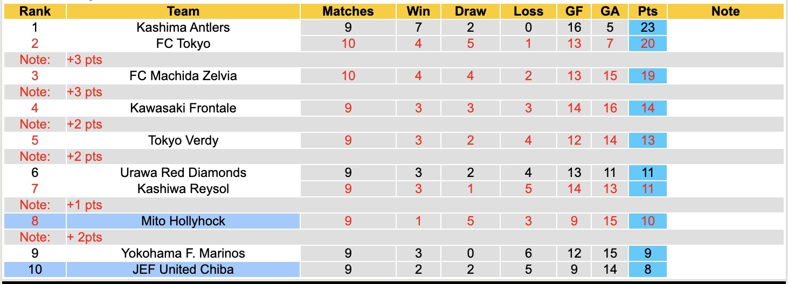The image size is (788, 284).
Task: Click Yokohama F. Marinos' points cell showing 9
Action: pos(647,253)
